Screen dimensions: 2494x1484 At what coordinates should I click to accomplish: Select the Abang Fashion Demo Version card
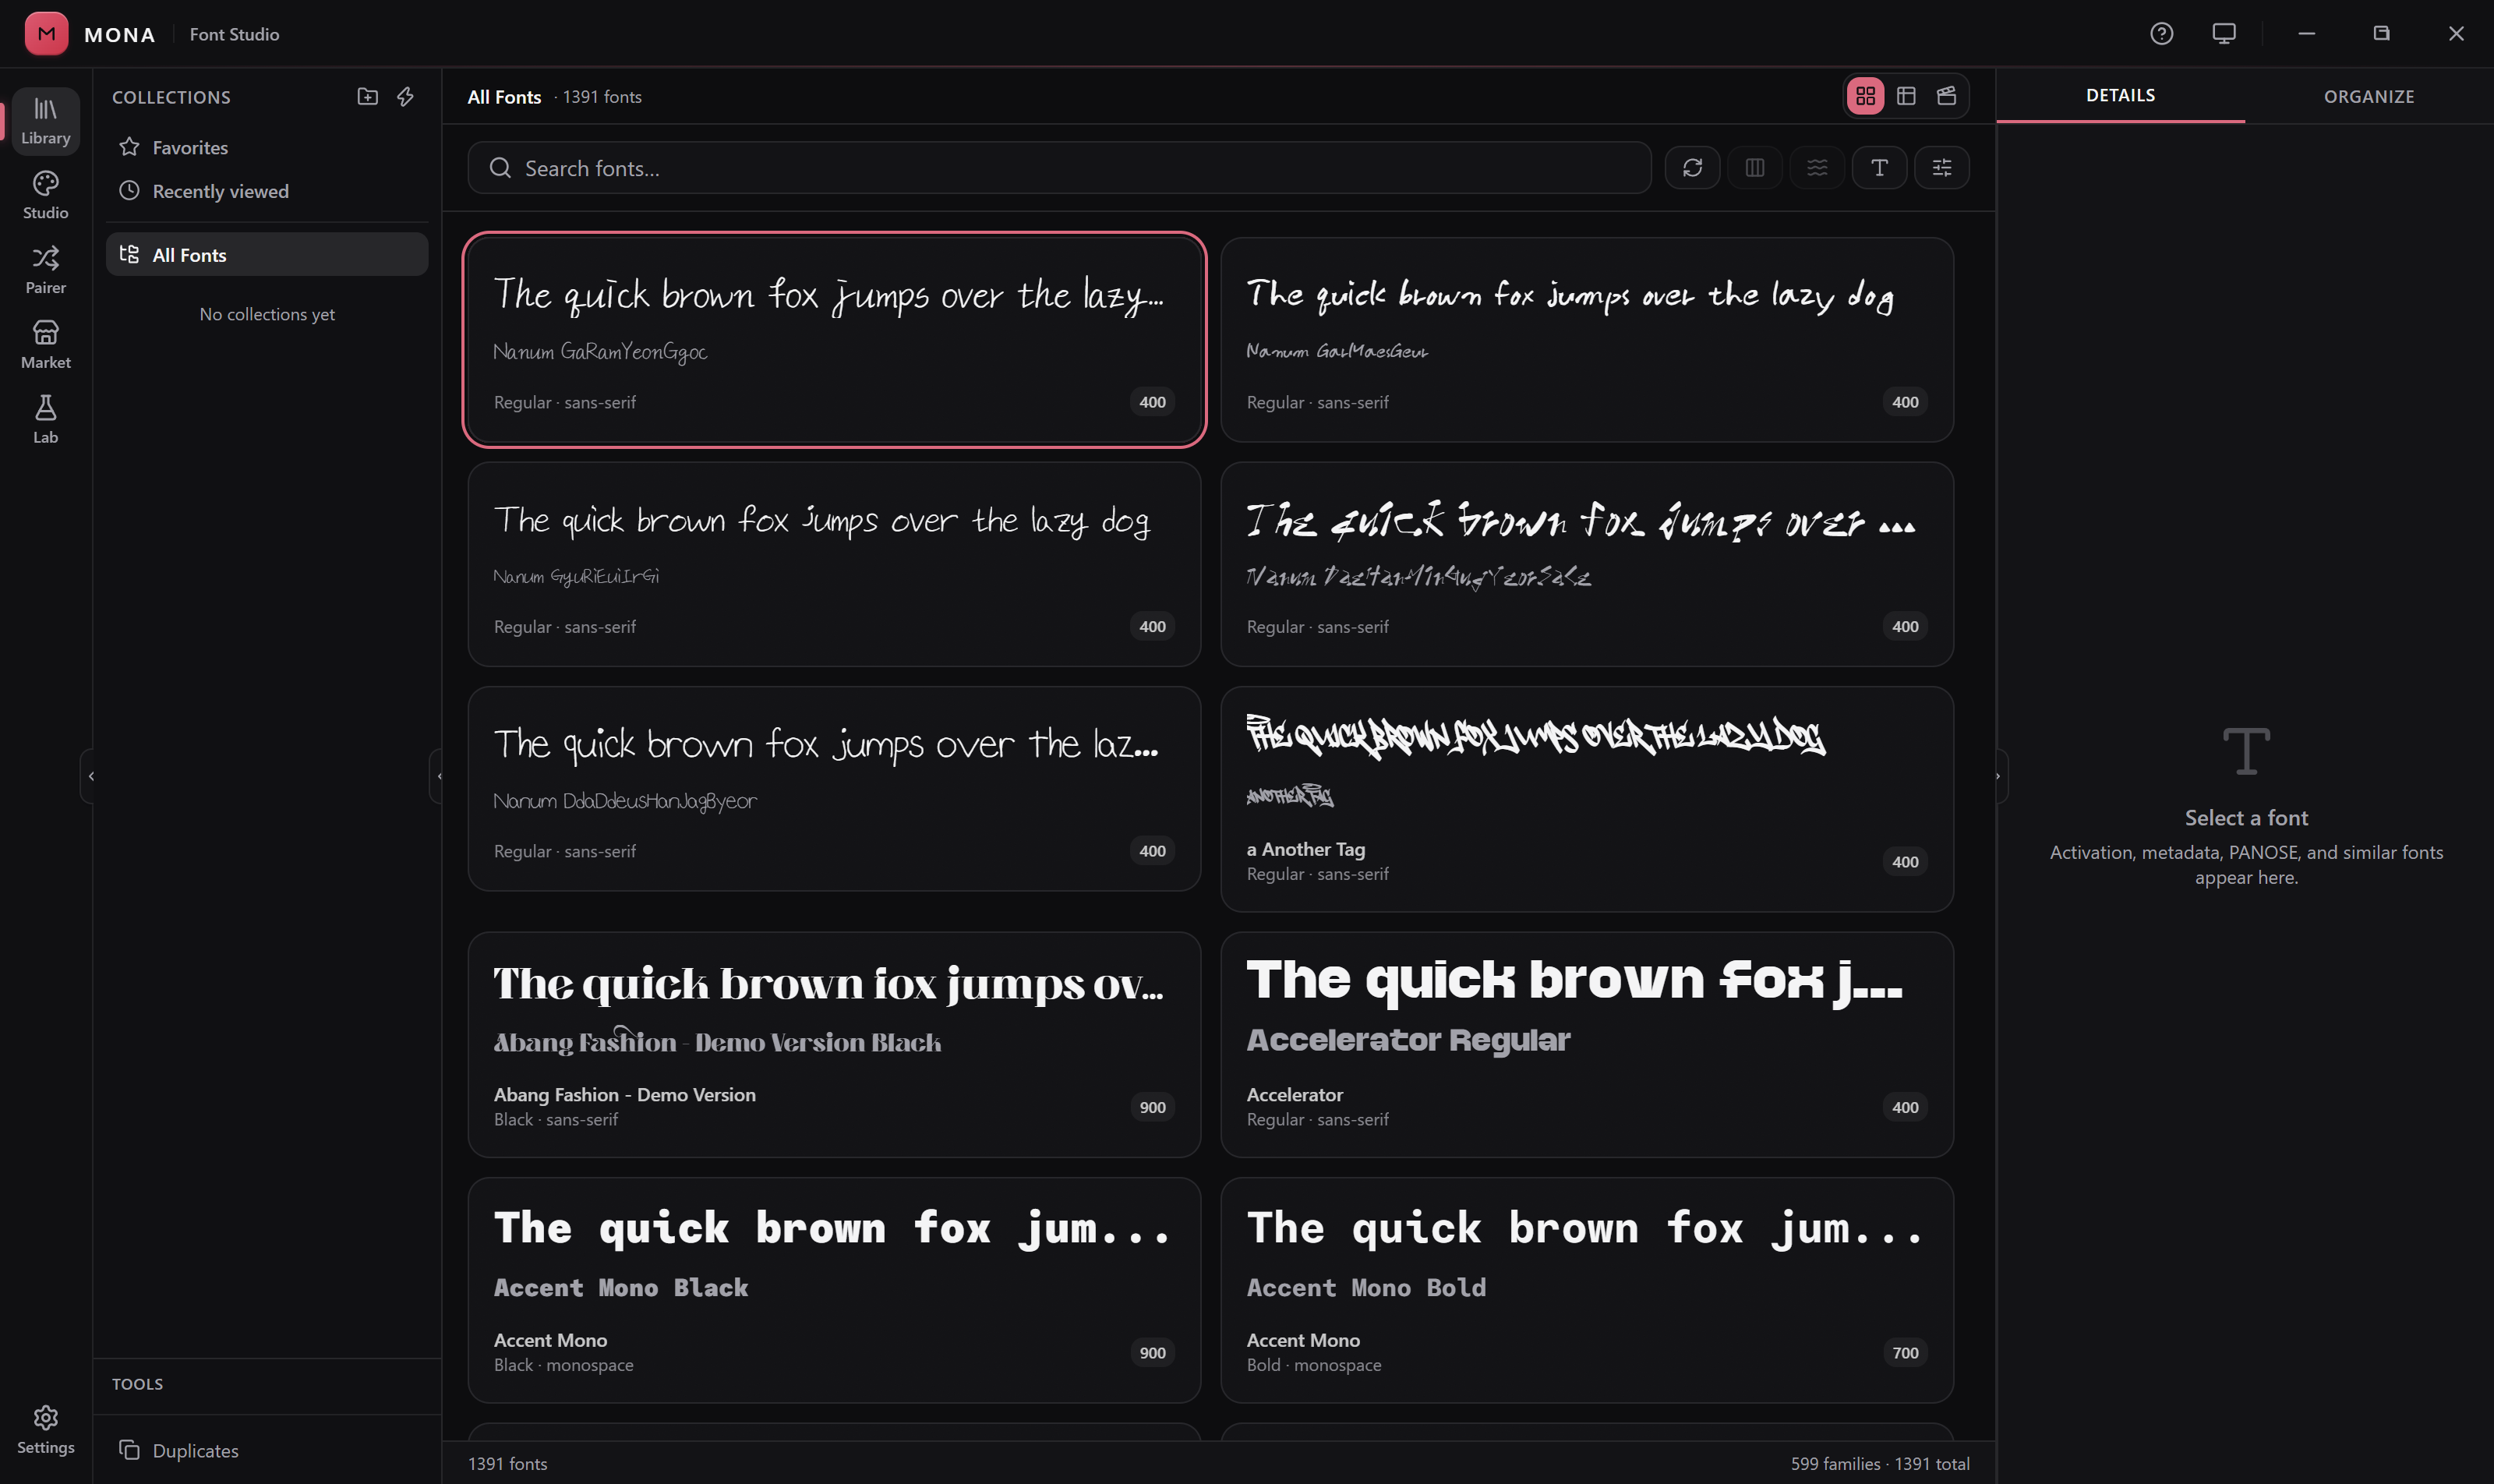pyautogui.click(x=834, y=1045)
